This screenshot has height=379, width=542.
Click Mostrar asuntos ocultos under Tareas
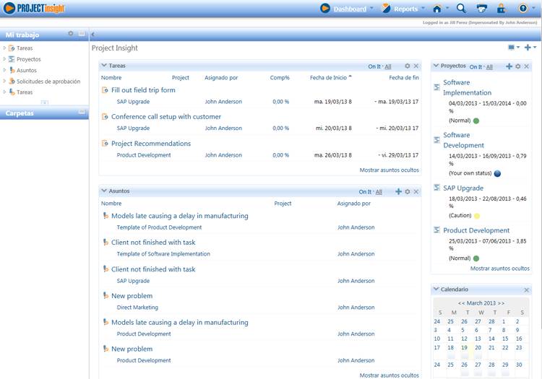[389, 170]
